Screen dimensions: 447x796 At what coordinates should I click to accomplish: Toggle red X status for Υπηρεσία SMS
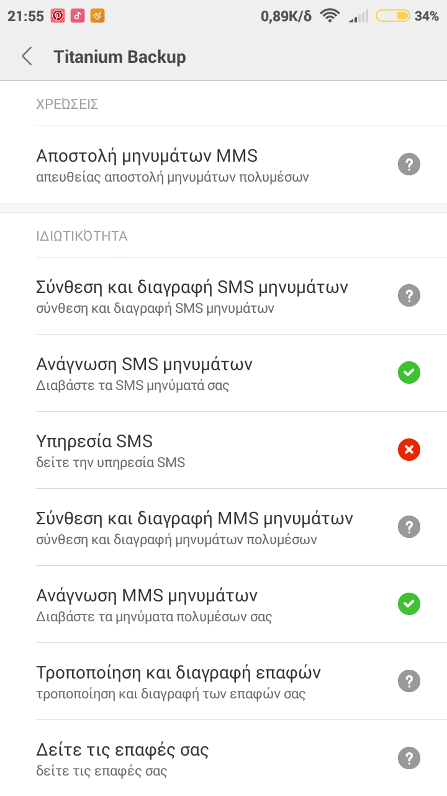(409, 450)
